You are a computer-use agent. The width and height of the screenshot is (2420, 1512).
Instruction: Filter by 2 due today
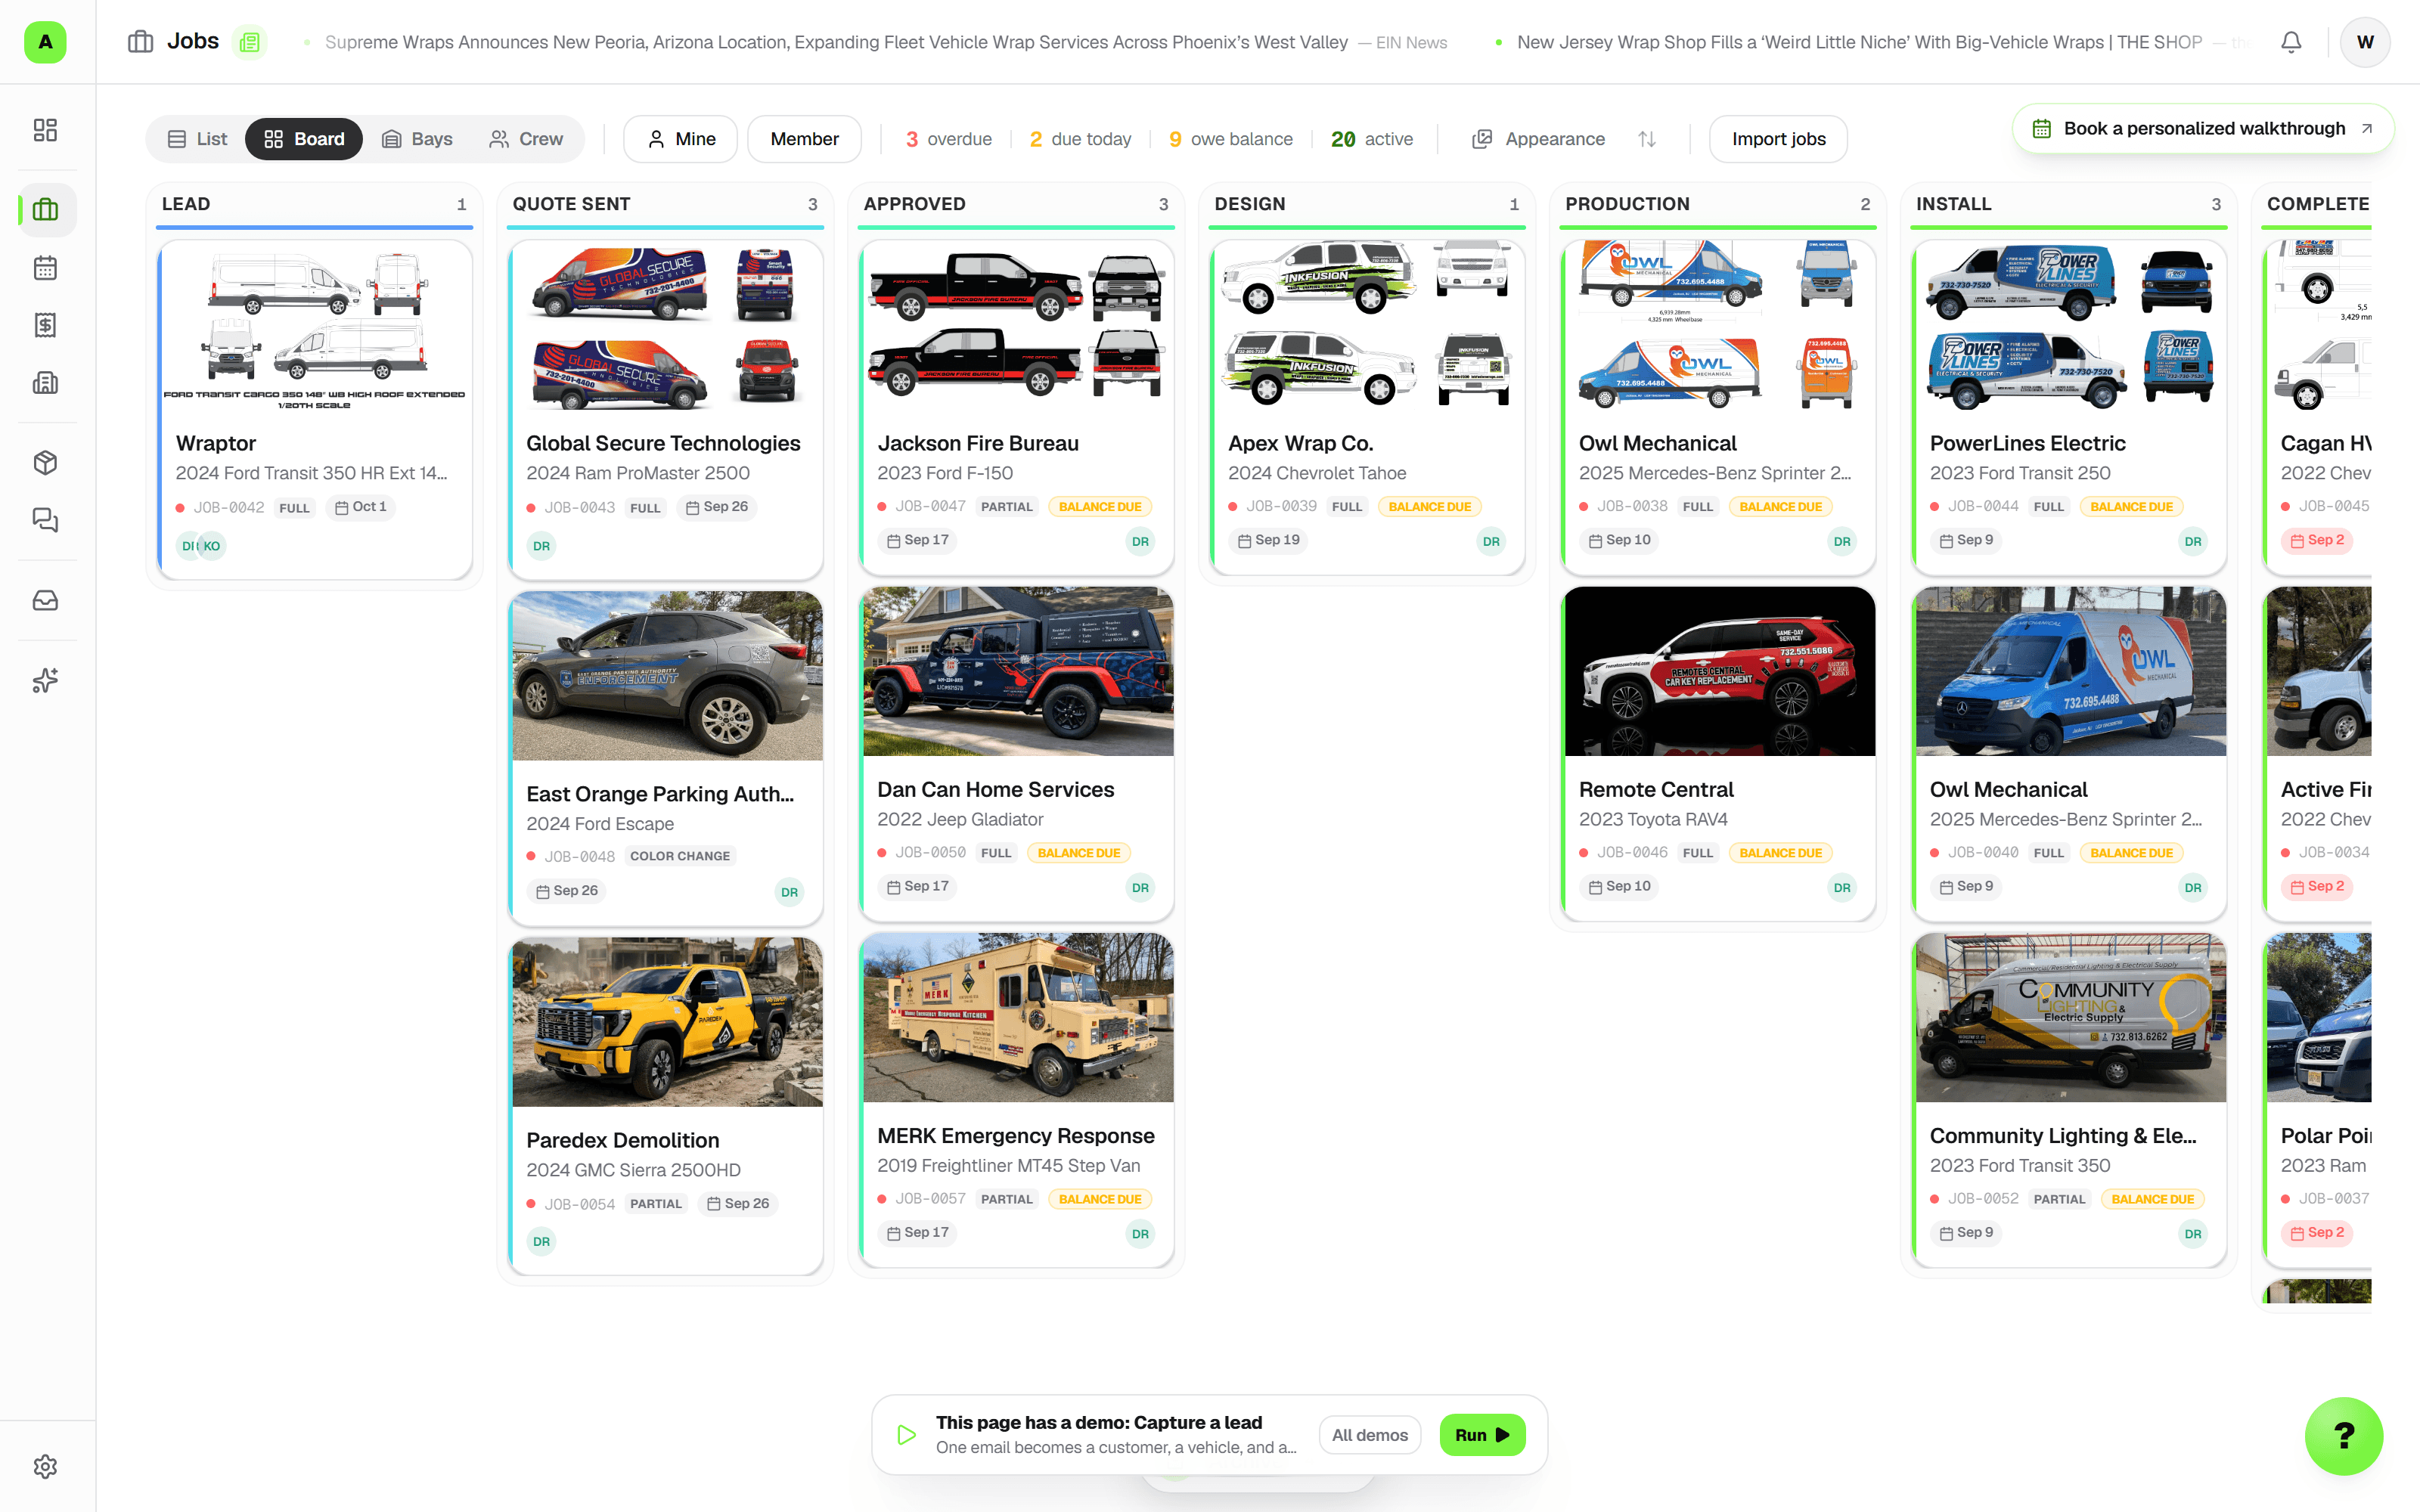[x=1080, y=139]
